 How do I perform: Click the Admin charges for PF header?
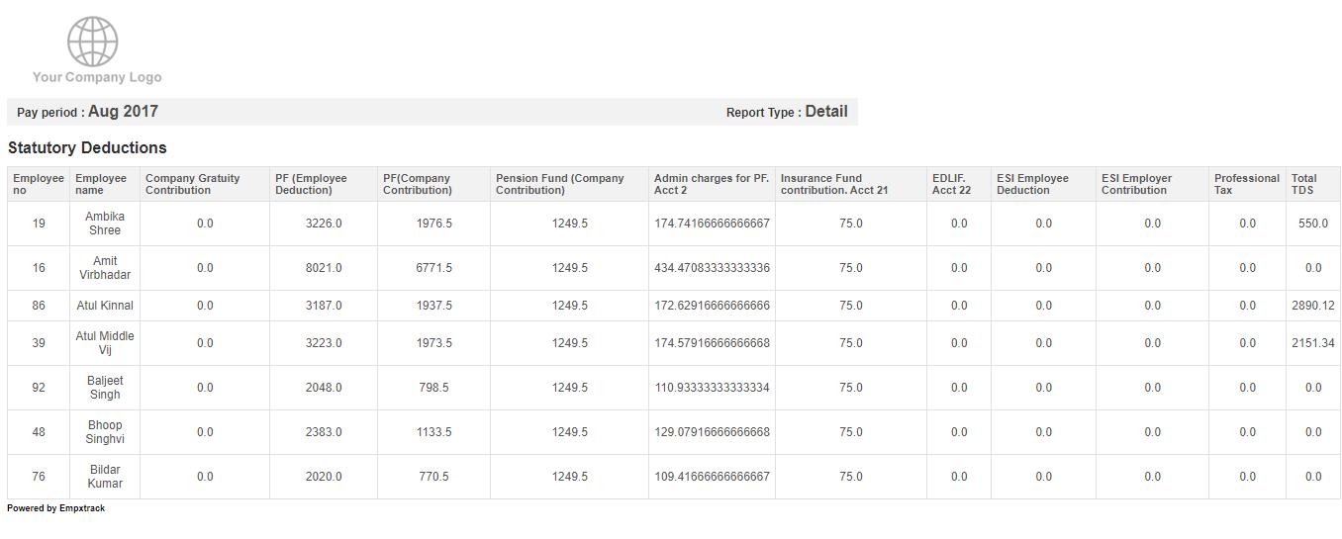coord(711,184)
